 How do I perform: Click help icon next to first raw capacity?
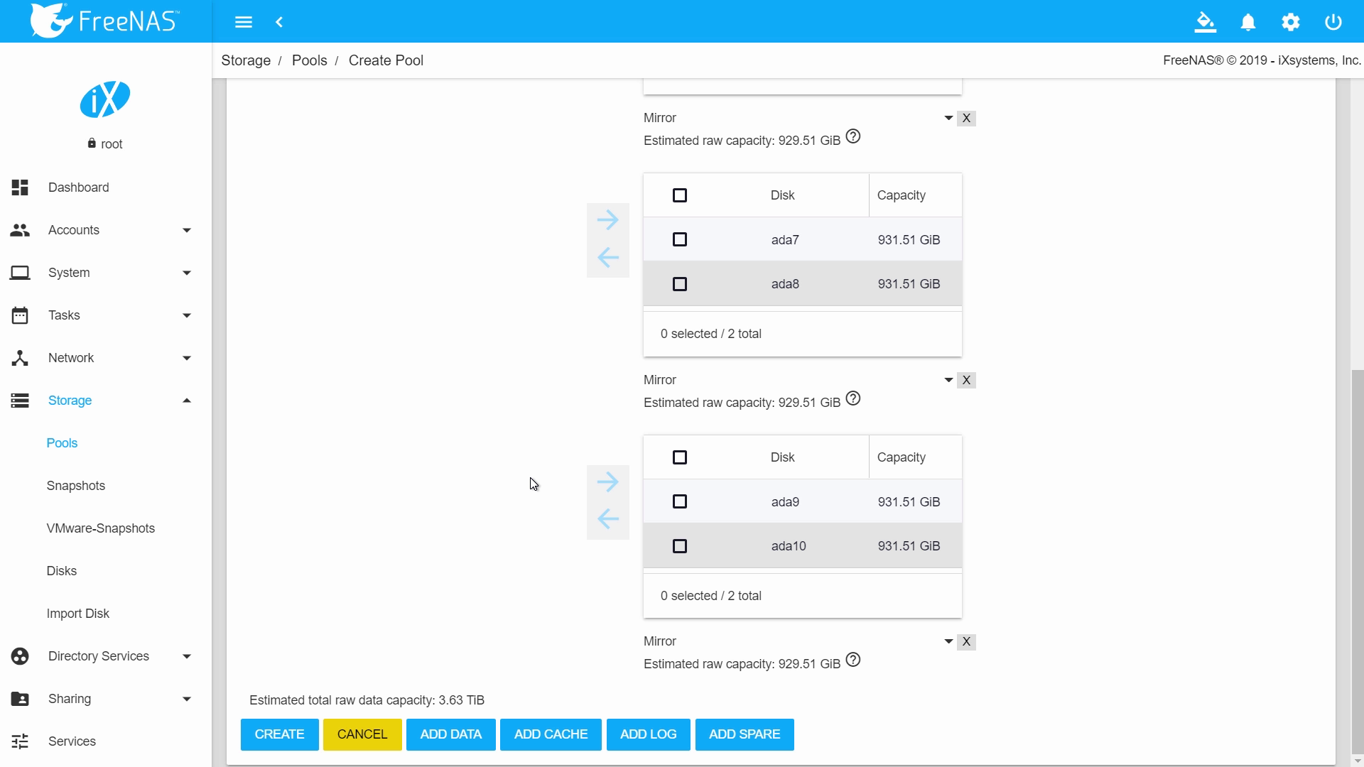tap(853, 137)
